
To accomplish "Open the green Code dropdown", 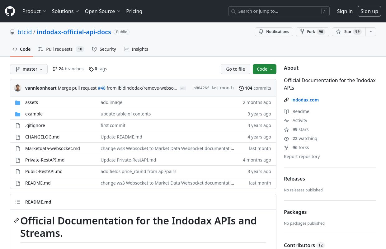I will point(265,69).
